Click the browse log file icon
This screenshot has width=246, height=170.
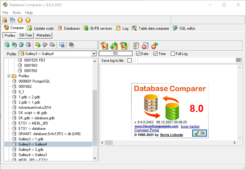(x=239, y=60)
